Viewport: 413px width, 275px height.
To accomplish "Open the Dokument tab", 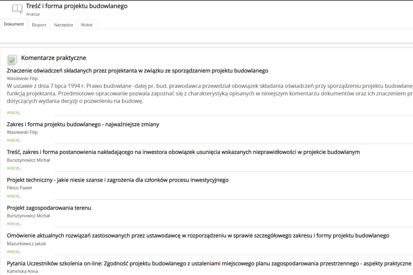I will tap(14, 24).
